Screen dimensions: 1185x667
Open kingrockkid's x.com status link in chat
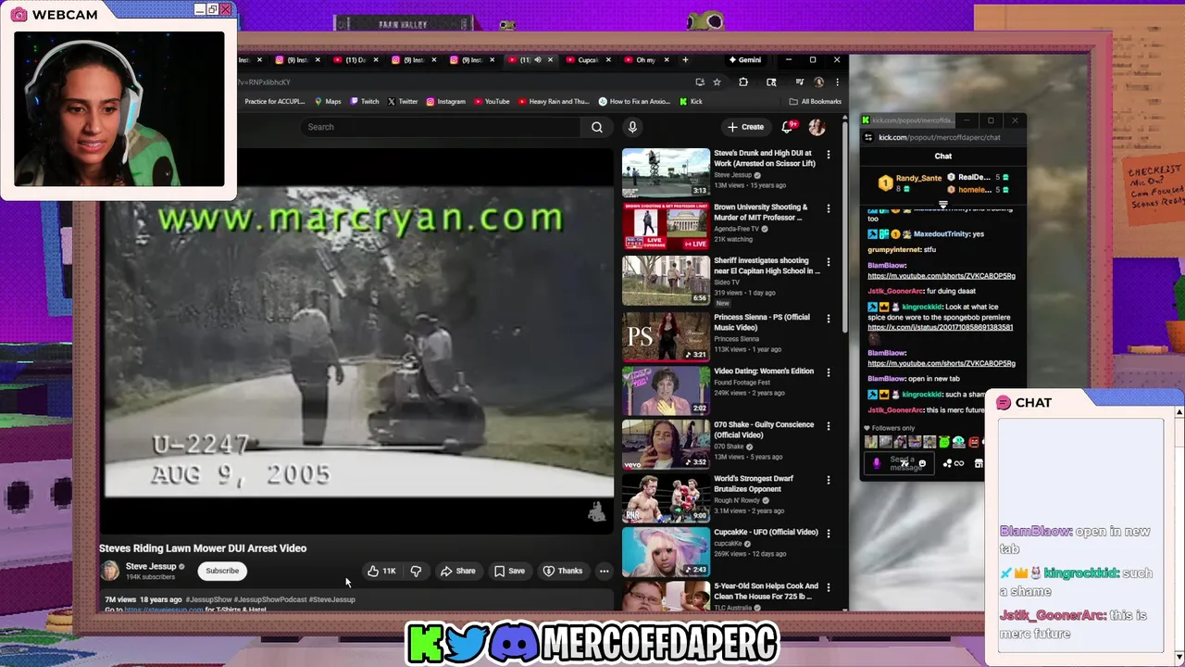pyautogui.click(x=940, y=327)
